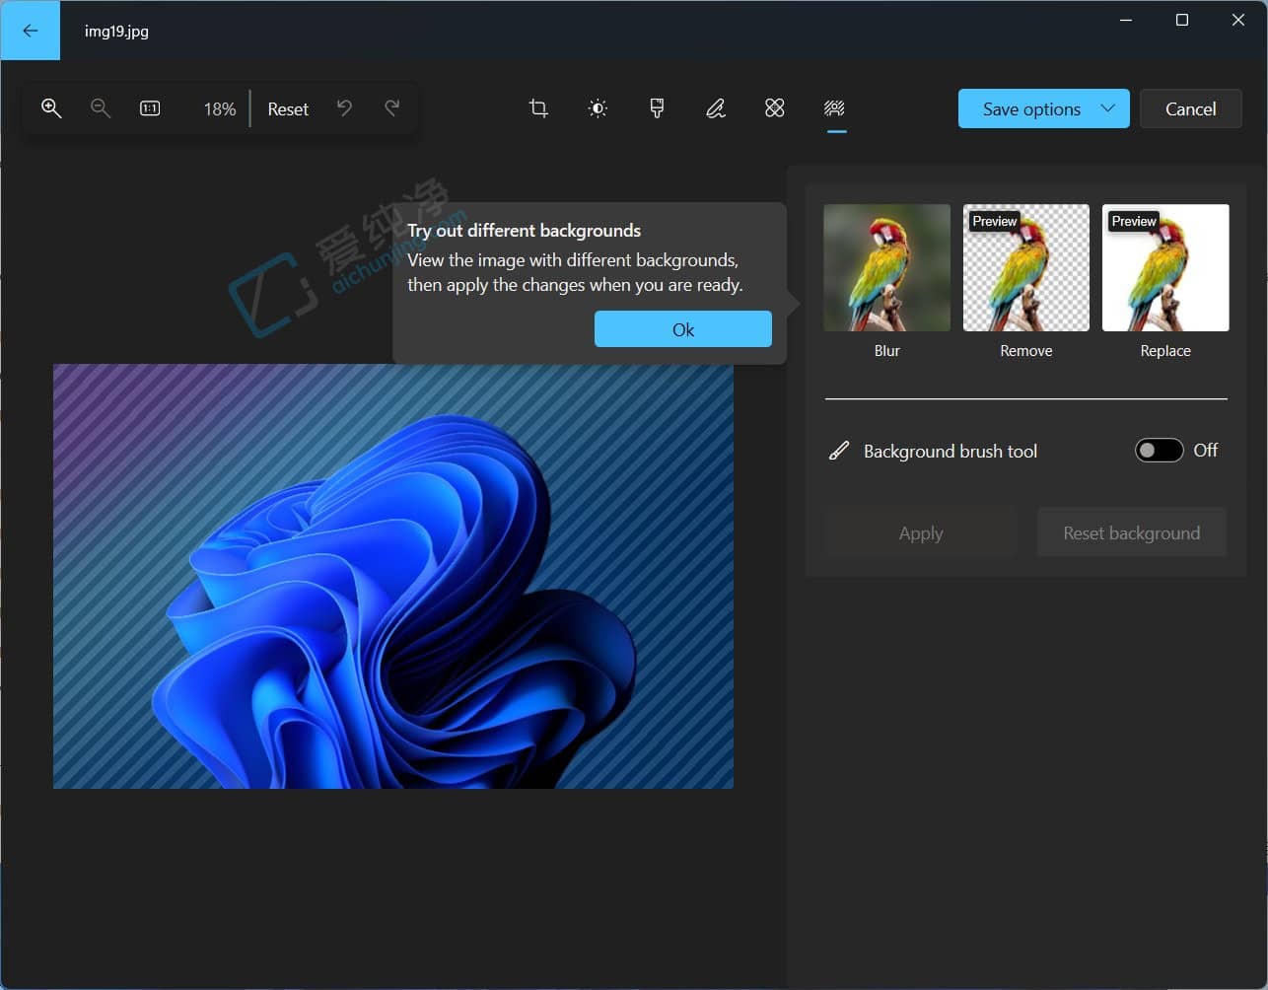The width and height of the screenshot is (1268, 990).
Task: Click the back arrow to exit editor
Action: click(30, 30)
